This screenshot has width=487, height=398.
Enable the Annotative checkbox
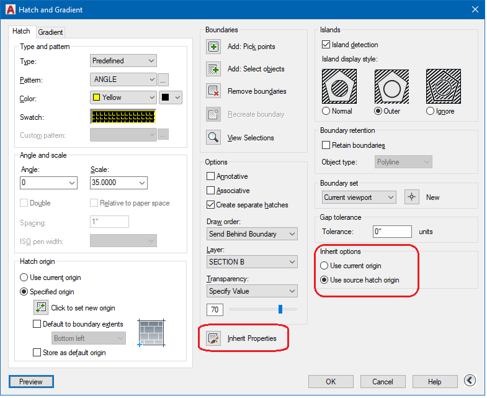point(211,176)
